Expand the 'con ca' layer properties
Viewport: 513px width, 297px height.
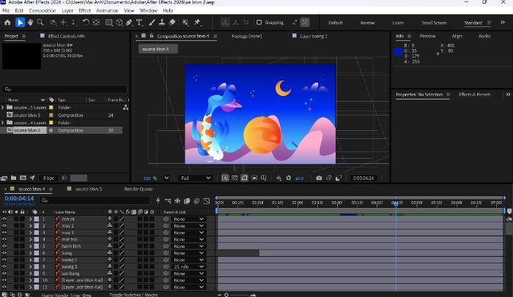tap(31, 219)
